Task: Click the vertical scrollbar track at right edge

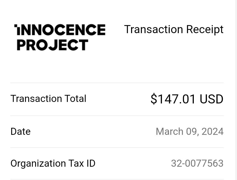Action: (x=236, y=90)
